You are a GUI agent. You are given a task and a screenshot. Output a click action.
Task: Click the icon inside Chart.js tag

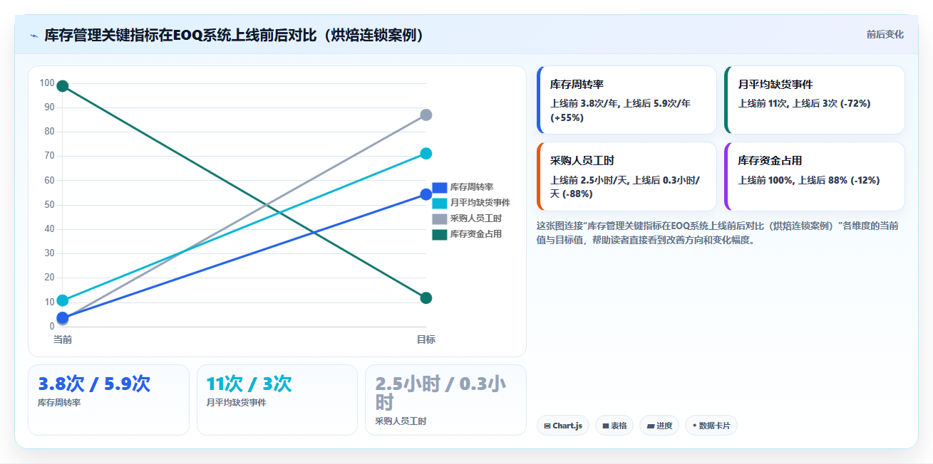(x=547, y=426)
